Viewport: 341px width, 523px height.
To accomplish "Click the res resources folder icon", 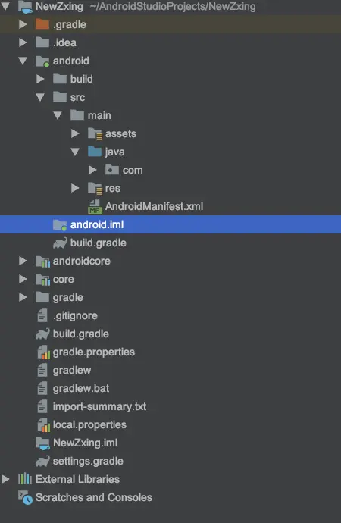I will [95, 188].
